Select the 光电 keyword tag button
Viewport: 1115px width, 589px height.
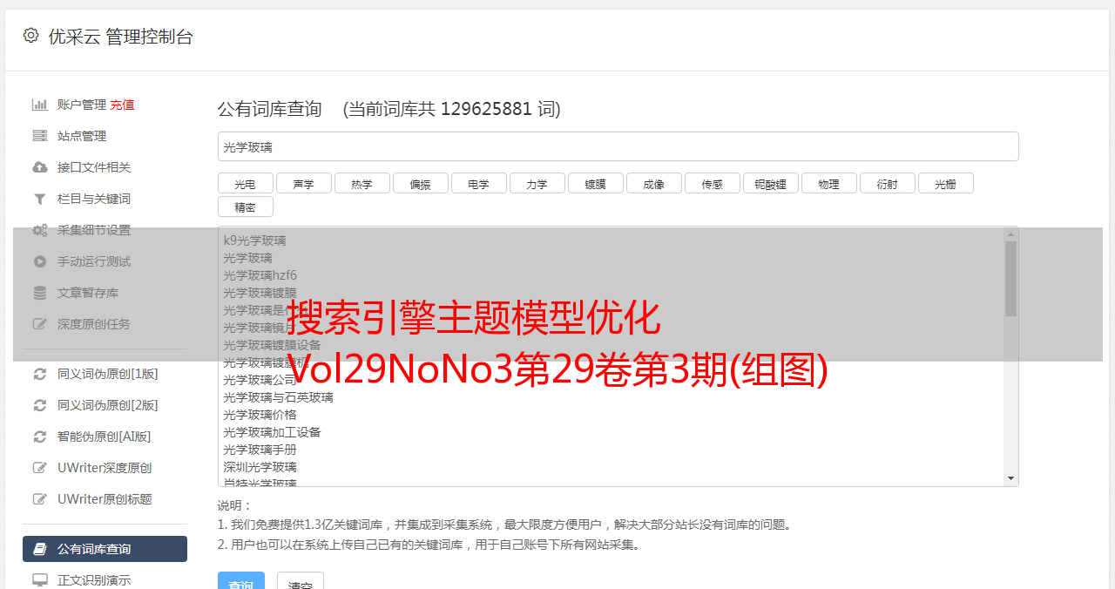(x=246, y=183)
